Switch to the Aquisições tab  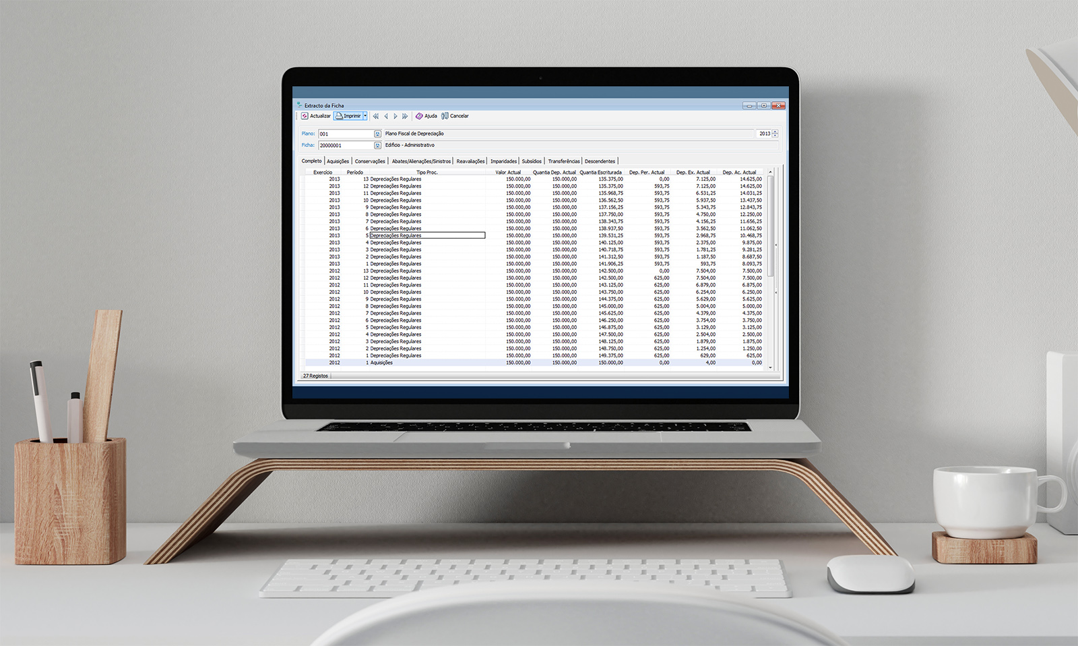338,161
